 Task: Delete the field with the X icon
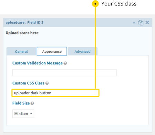coord(147,22)
